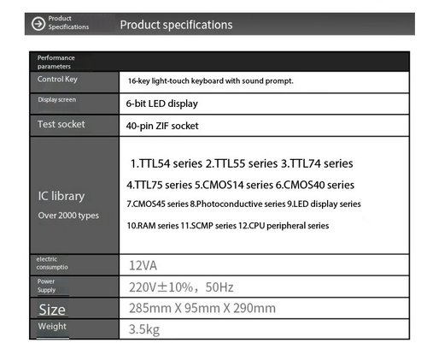Select the '6-bit LED display' value
The width and height of the screenshot is (427, 355).
[x=161, y=104]
